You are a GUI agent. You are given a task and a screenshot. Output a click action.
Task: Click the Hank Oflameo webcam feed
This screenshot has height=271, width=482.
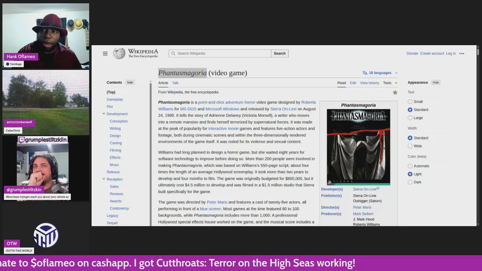pos(46,36)
